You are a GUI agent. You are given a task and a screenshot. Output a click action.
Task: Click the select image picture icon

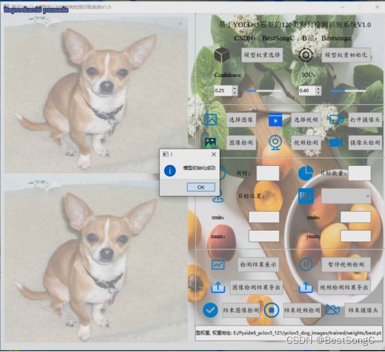click(211, 119)
